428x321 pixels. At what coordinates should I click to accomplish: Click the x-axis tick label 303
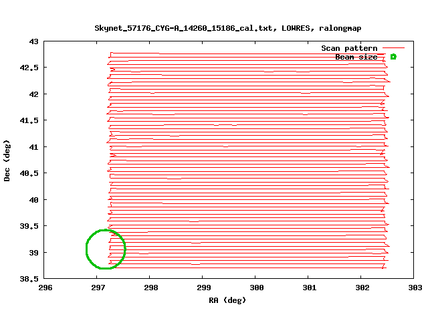tap(415, 288)
